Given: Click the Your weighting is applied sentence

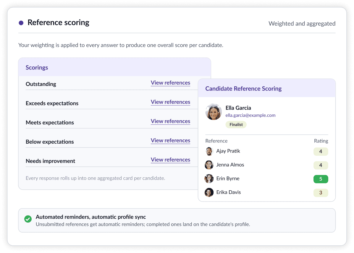Looking at the screenshot, I should pyautogui.click(x=121, y=45).
